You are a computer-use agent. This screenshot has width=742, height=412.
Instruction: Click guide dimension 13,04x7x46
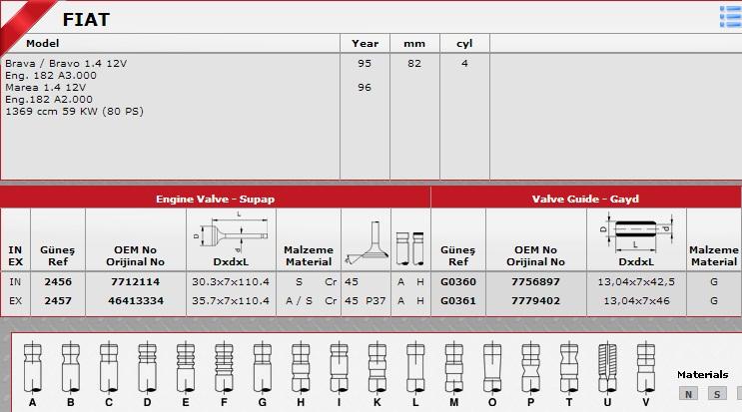tap(636, 301)
